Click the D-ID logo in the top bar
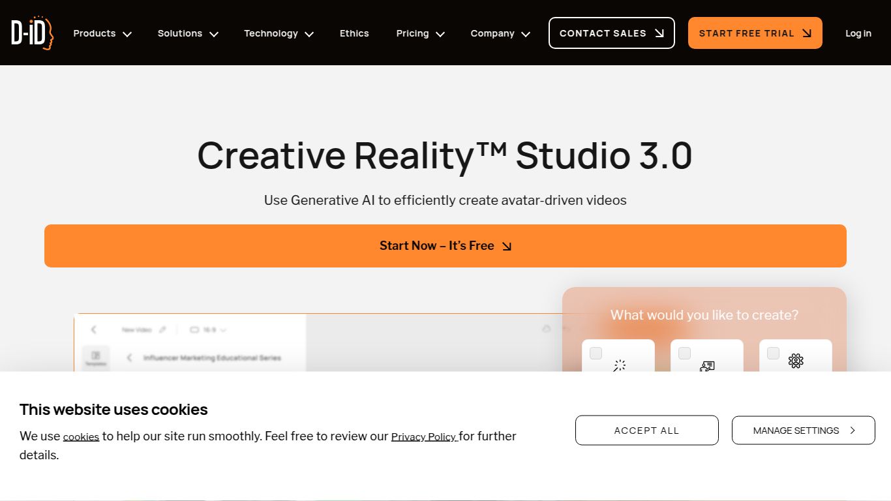891x501 pixels. coord(31,33)
